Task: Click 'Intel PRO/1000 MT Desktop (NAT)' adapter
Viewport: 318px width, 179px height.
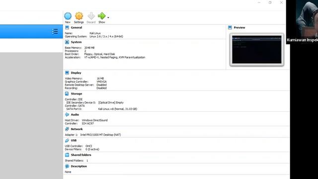Action: 100,135
